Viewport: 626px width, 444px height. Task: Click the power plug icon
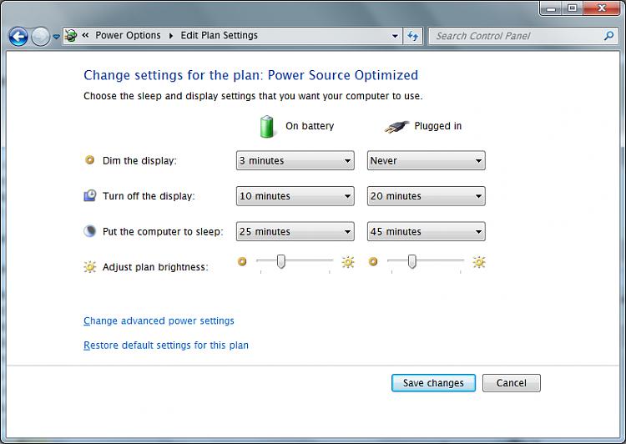396,127
